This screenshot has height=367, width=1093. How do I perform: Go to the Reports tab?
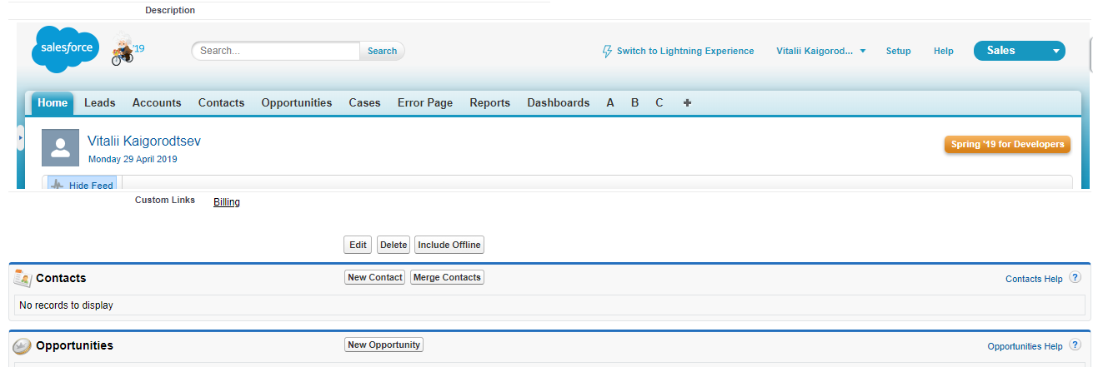pyautogui.click(x=489, y=103)
